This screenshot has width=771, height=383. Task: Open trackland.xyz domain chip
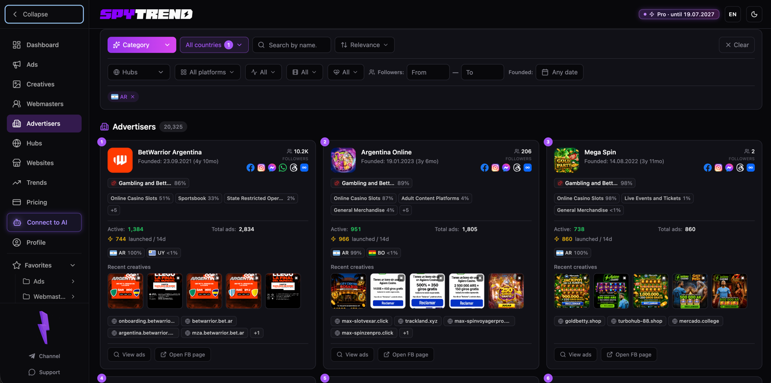tap(418, 321)
